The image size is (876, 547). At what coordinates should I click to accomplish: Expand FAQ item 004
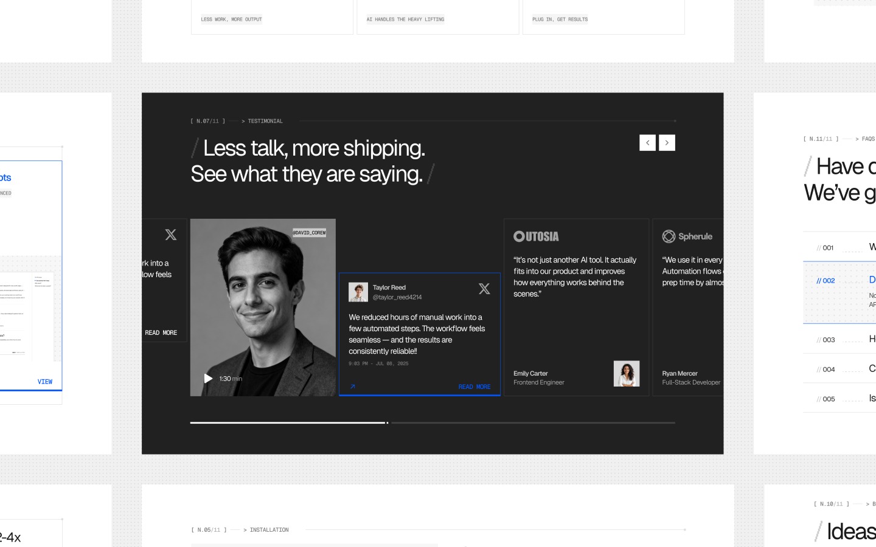(839, 369)
